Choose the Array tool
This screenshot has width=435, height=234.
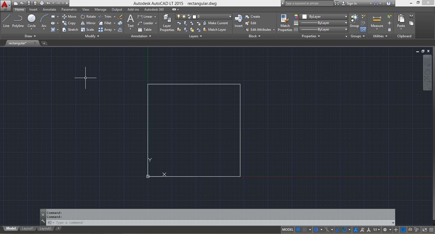[105, 30]
